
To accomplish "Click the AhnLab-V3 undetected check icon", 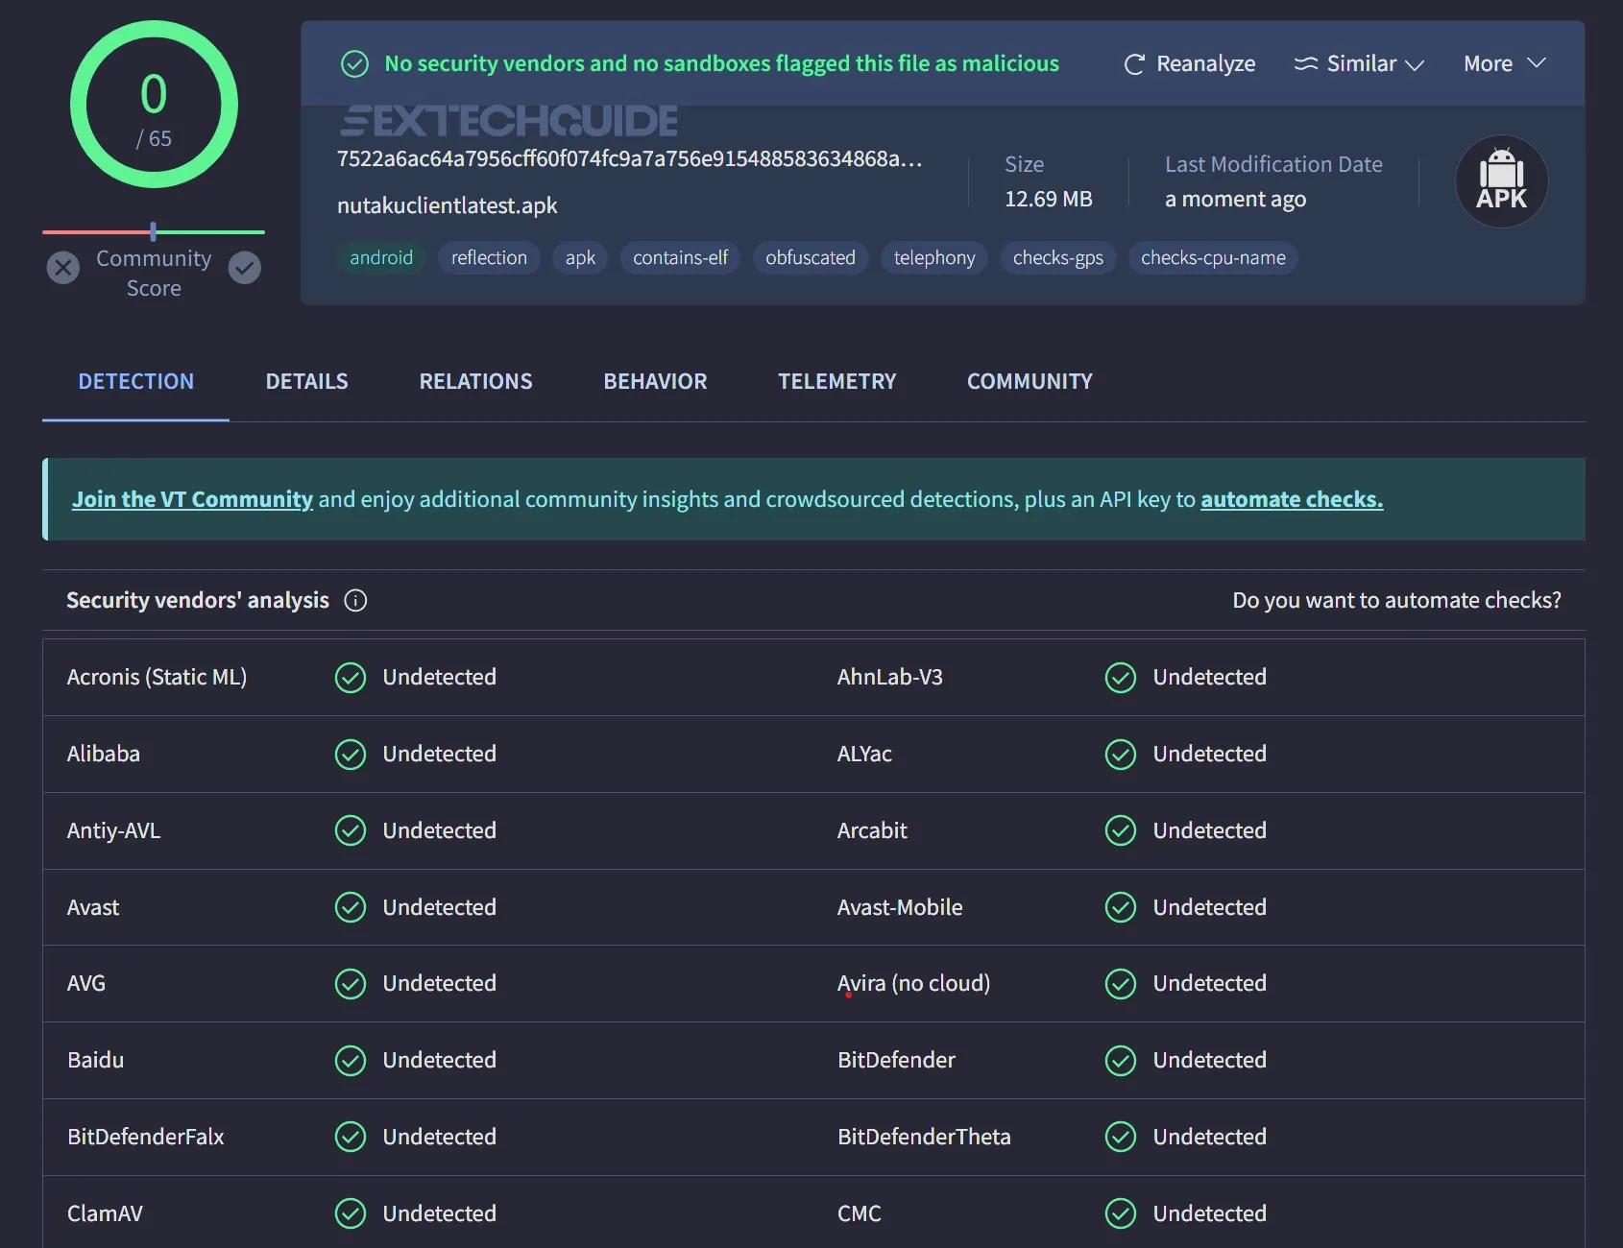I will pos(1121,678).
